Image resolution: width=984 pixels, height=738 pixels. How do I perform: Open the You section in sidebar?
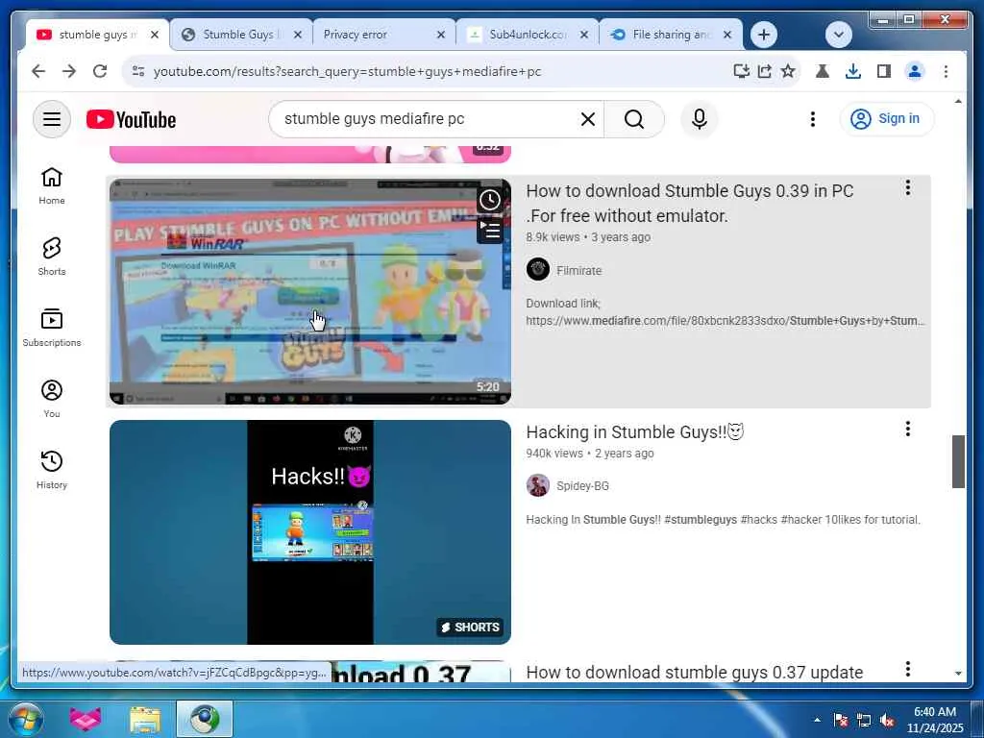[52, 399]
